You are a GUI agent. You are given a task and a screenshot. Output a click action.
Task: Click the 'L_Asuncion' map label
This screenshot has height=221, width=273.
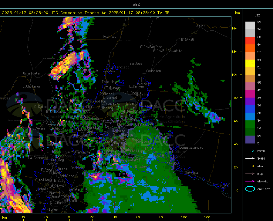click(152, 71)
